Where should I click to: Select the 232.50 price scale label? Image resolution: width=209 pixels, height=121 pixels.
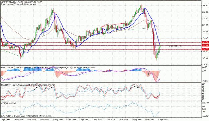205,12
